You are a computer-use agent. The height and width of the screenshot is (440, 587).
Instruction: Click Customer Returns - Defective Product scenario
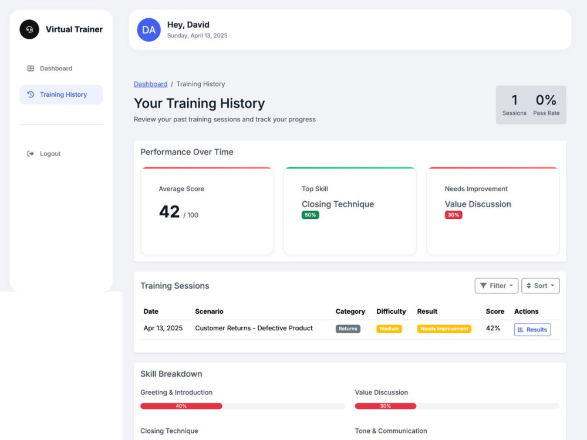tap(254, 328)
